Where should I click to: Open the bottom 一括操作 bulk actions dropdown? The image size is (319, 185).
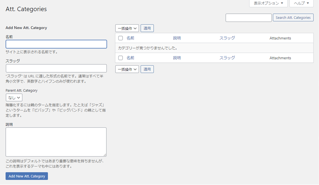coord(127,69)
